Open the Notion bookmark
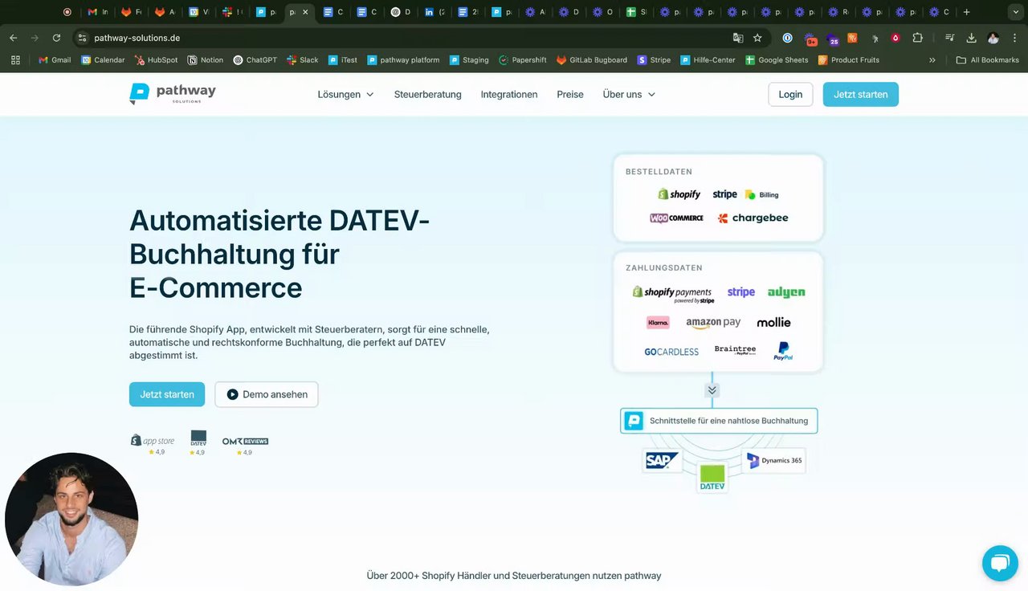 click(x=206, y=59)
